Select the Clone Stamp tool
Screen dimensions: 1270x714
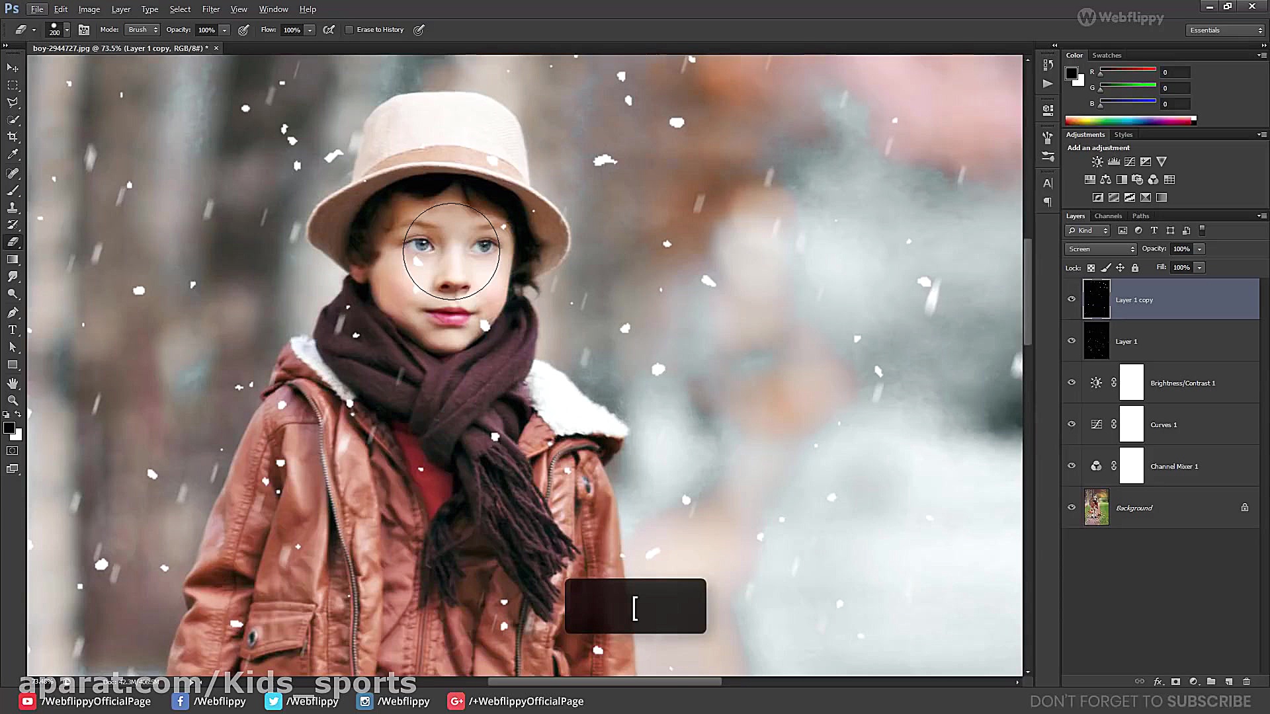click(x=13, y=208)
